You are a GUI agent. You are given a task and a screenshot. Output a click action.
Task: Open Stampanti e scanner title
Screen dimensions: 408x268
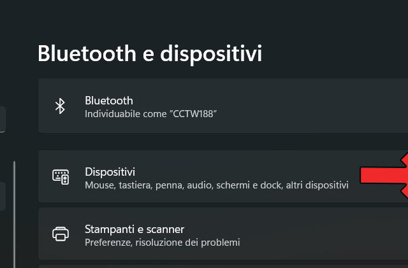134,229
